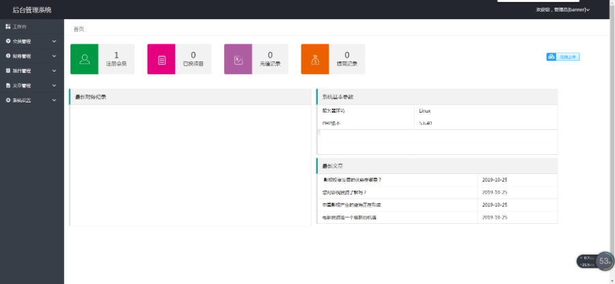Viewport: 615px width, 284px height.
Task: Click the circular 53 speed monitor widget
Action: pyautogui.click(x=604, y=261)
